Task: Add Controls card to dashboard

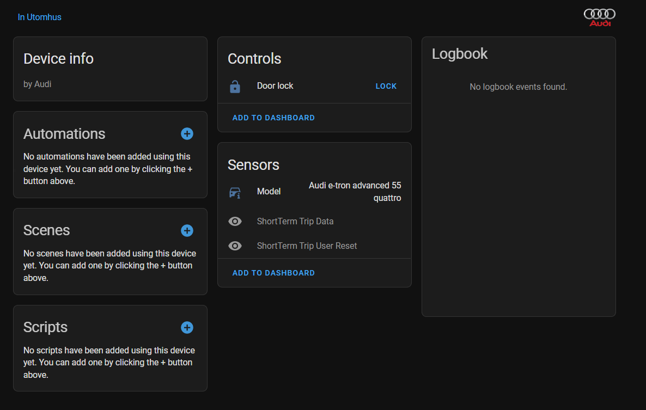Action: pyautogui.click(x=273, y=118)
